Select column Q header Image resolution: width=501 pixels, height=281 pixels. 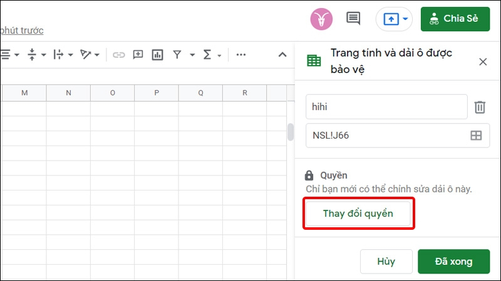(200, 92)
